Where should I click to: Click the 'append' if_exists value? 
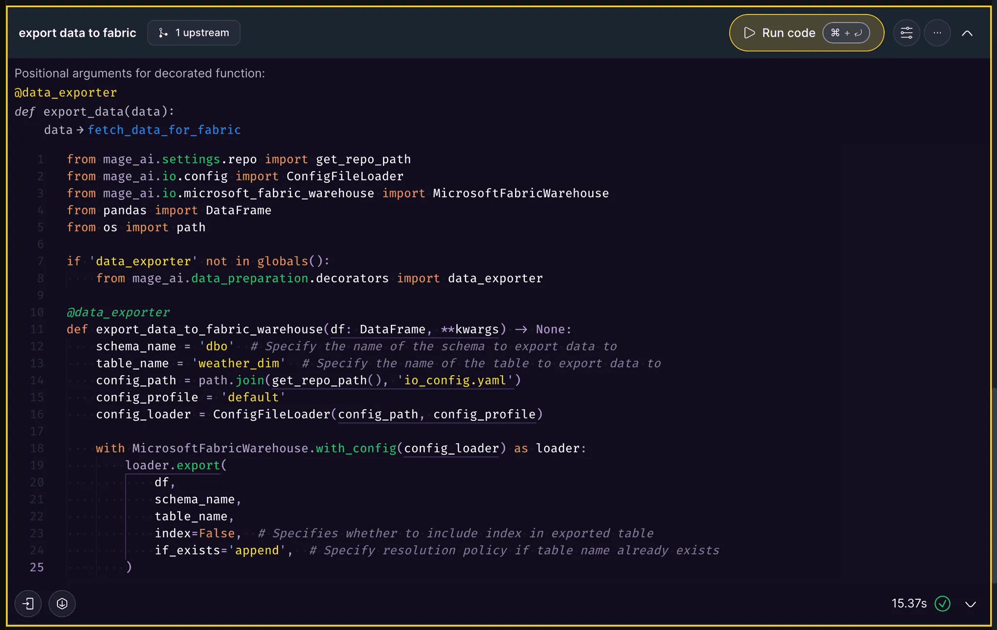click(x=257, y=550)
